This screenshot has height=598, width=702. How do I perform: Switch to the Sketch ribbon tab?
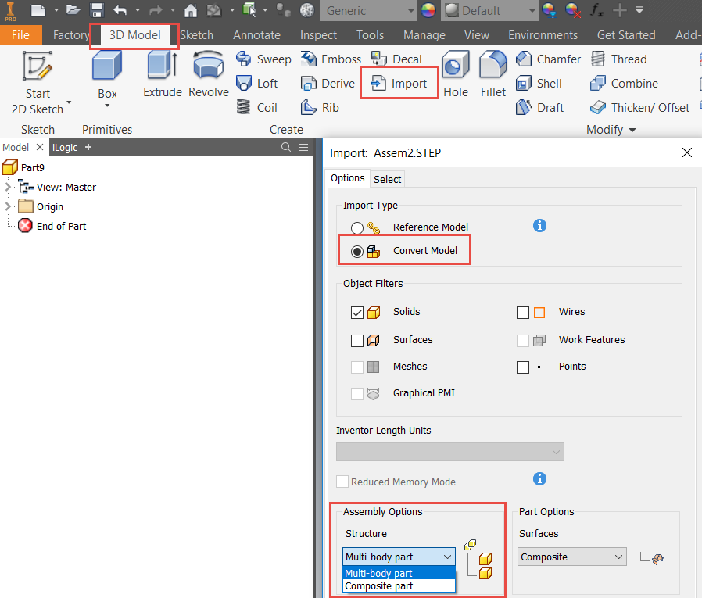pyautogui.click(x=196, y=35)
